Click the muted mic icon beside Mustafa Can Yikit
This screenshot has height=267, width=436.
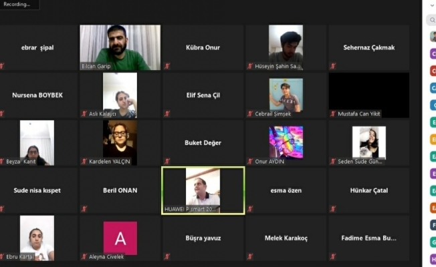coord(332,113)
